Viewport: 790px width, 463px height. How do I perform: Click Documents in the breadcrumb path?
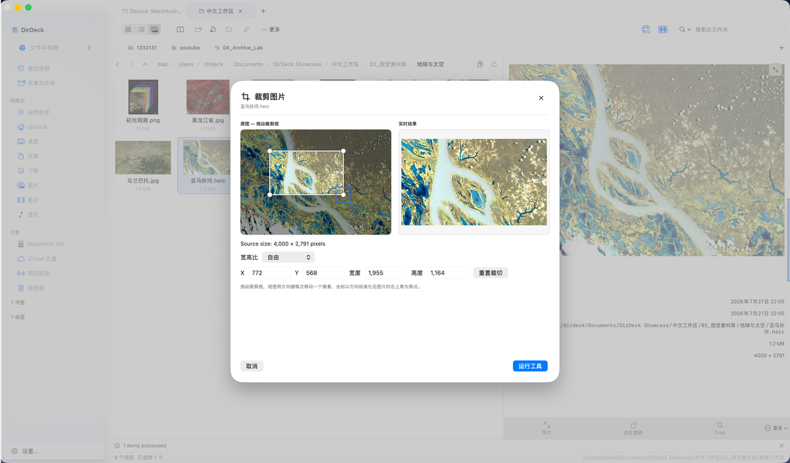(x=248, y=65)
